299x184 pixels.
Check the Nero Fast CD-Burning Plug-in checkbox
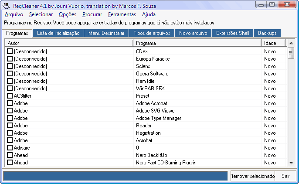pyautogui.click(x=10, y=163)
